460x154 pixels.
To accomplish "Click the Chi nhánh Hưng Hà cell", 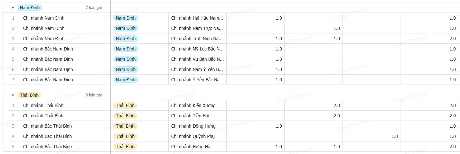I will click(197, 147).
